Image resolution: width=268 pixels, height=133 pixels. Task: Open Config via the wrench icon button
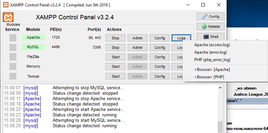pos(210,16)
